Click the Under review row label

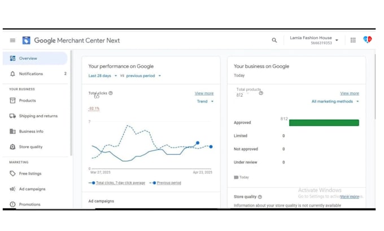point(246,162)
